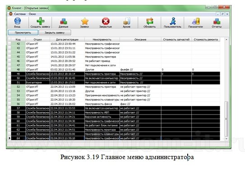Click the Описание column header
The height and width of the screenshot is (169, 245).
(140, 40)
